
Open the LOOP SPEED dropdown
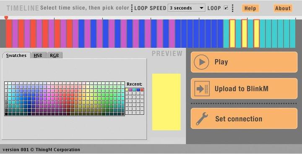click(x=186, y=8)
